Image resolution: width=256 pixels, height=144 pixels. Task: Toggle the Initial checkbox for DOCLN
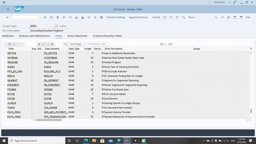40,76
